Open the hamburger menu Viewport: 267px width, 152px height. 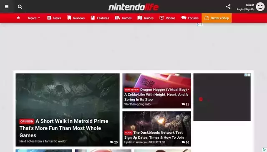(x=7, y=7)
